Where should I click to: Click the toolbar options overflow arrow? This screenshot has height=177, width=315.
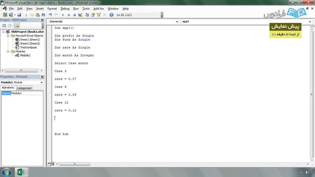coord(162,15)
